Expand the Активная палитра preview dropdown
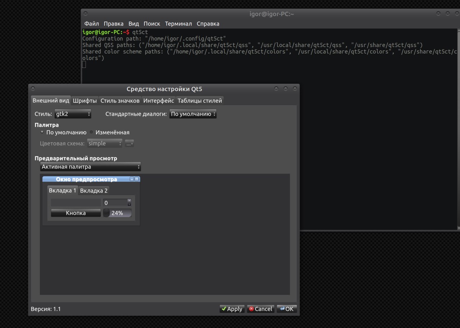 pos(91,167)
